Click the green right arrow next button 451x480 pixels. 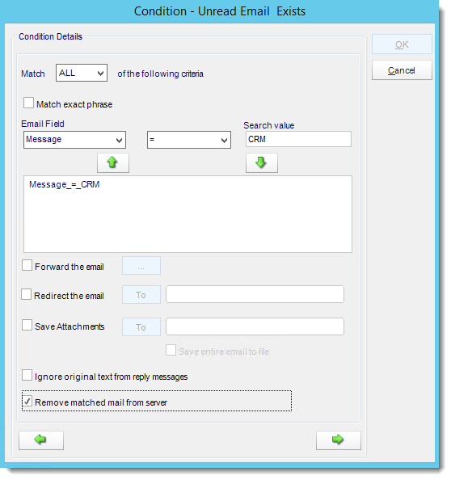(x=339, y=440)
